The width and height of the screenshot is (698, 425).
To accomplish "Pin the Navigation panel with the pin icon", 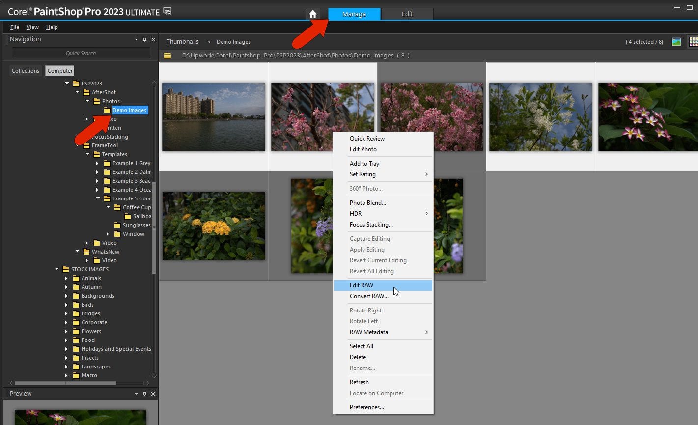I will pos(144,39).
